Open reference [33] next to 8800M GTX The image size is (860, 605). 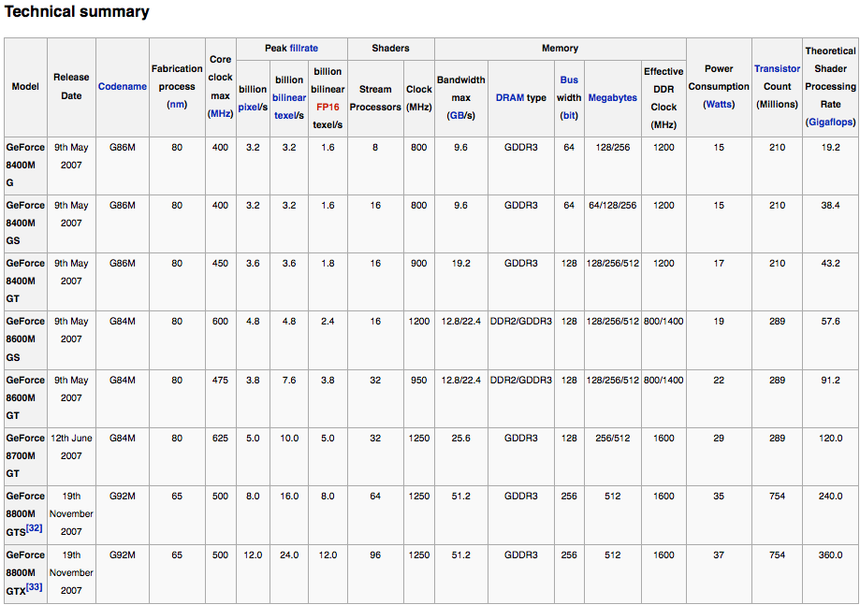point(34,587)
